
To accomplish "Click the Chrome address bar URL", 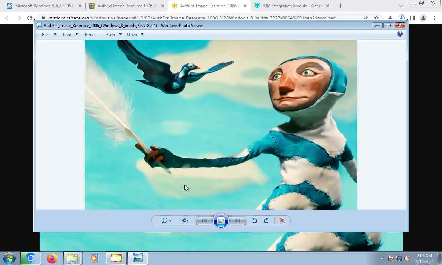I will [192, 18].
